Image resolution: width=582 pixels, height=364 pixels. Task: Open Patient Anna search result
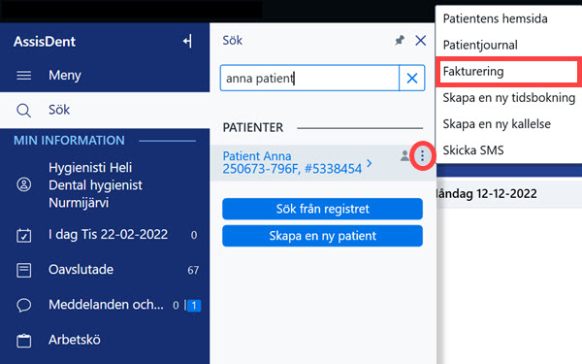[292, 162]
